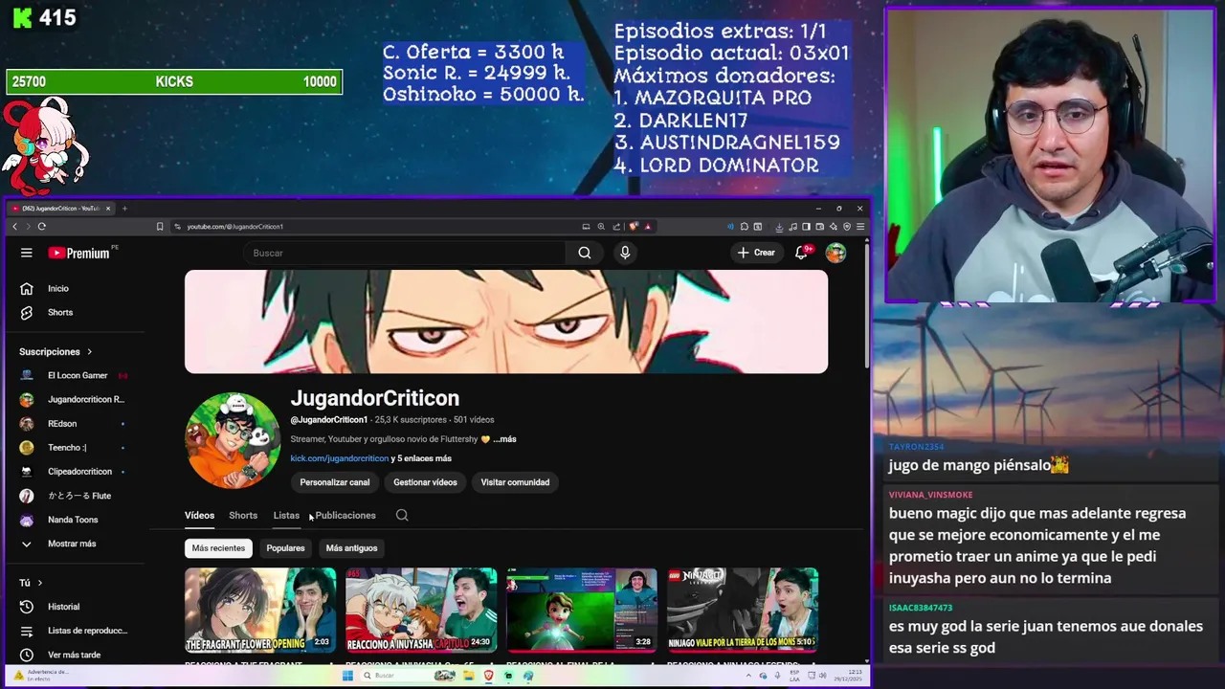
Task: Open El Locon Gamer subscription
Action: (77, 375)
